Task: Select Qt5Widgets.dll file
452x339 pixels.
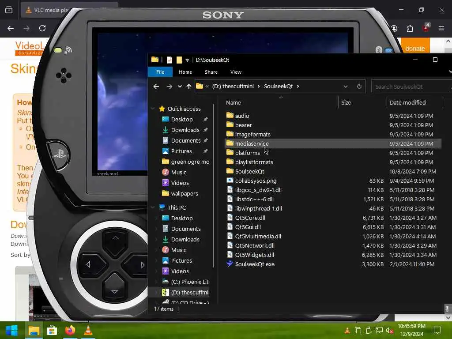Action: pos(255,255)
